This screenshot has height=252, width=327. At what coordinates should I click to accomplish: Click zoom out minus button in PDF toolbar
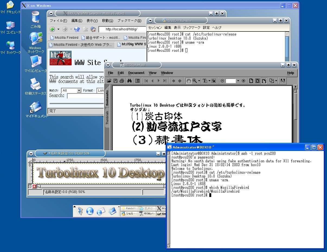point(222,81)
